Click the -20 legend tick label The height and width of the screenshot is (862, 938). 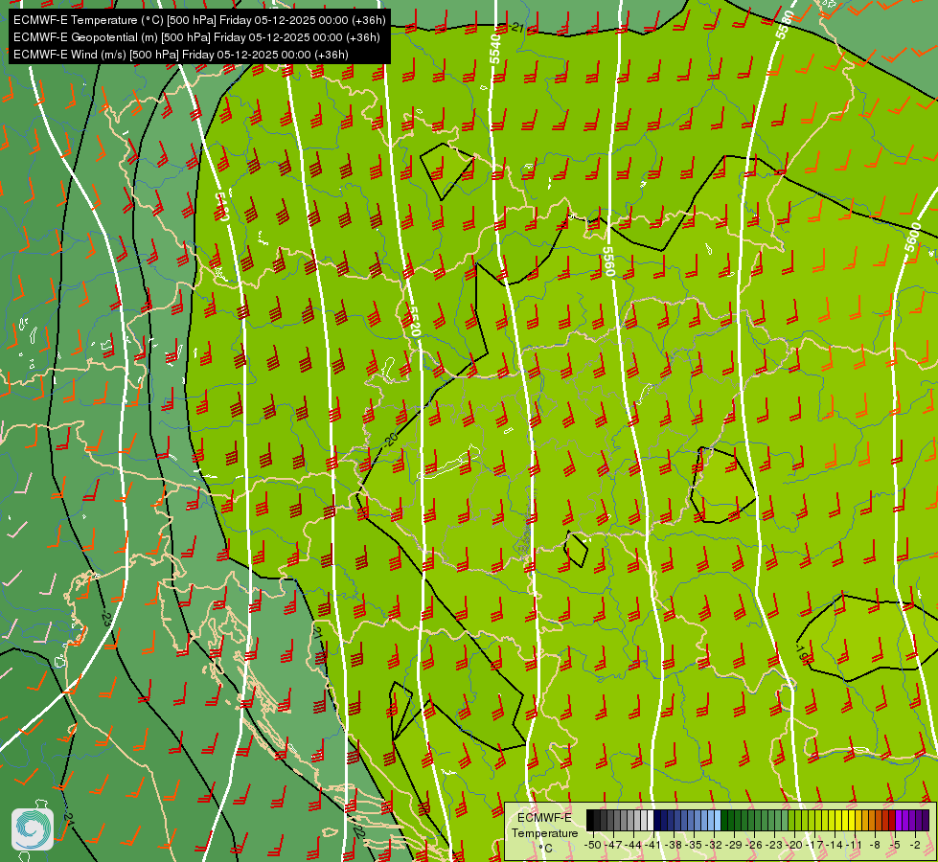(795, 845)
